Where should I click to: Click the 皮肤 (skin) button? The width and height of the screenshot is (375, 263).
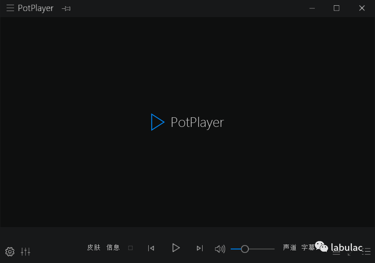94,248
